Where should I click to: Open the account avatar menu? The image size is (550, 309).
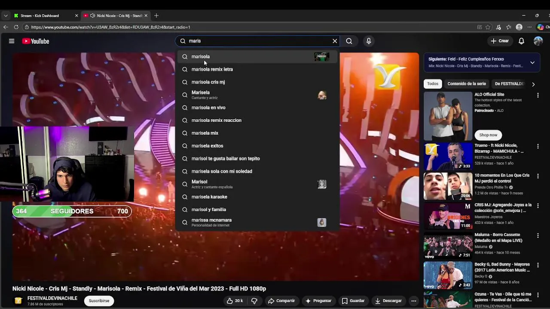coord(538,41)
